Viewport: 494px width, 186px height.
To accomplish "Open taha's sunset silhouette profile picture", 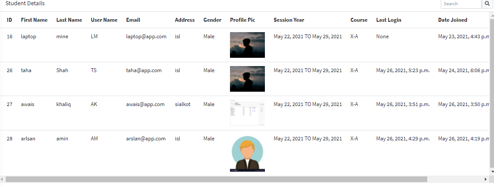I will (x=247, y=79).
